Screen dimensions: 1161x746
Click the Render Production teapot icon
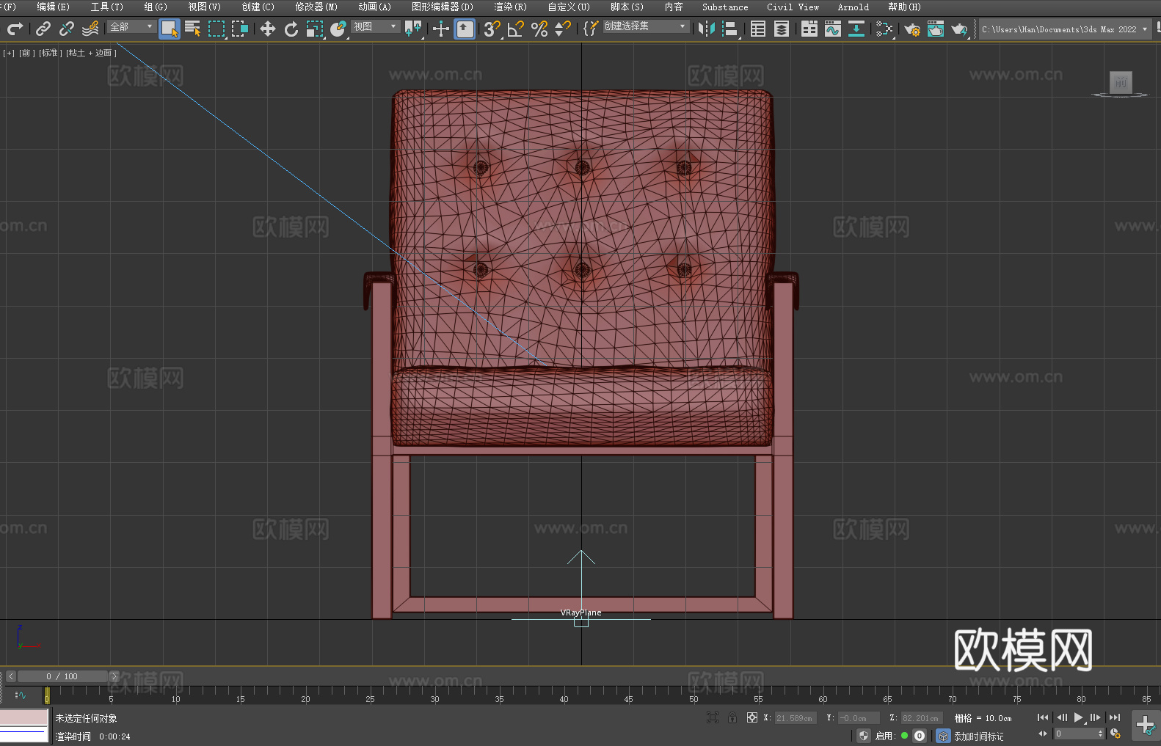point(959,29)
